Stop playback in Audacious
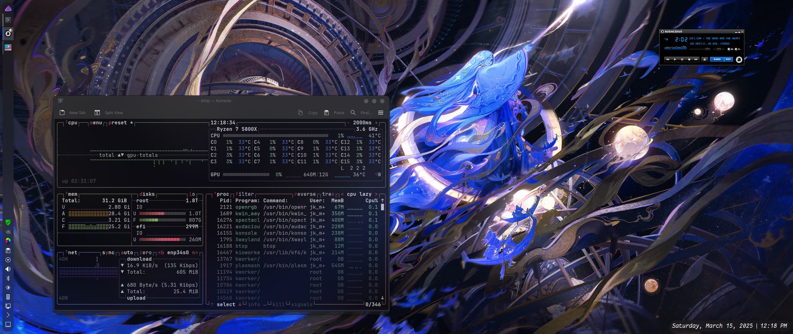Image resolution: width=793 pixels, height=334 pixels. 689,59
